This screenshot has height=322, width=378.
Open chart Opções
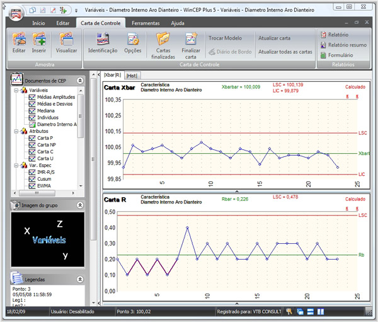(x=132, y=39)
